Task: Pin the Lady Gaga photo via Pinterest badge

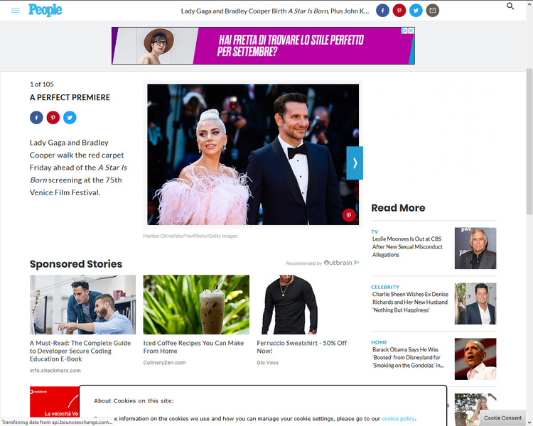Action: (x=349, y=215)
